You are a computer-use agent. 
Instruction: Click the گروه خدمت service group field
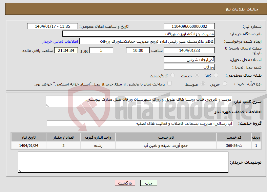pos(140,123)
